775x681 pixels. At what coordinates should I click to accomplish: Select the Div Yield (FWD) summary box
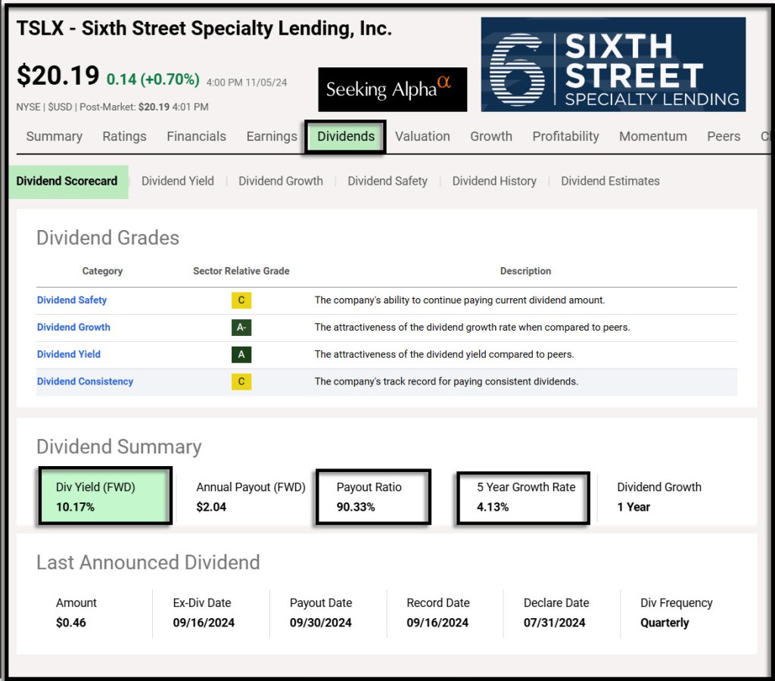point(104,496)
